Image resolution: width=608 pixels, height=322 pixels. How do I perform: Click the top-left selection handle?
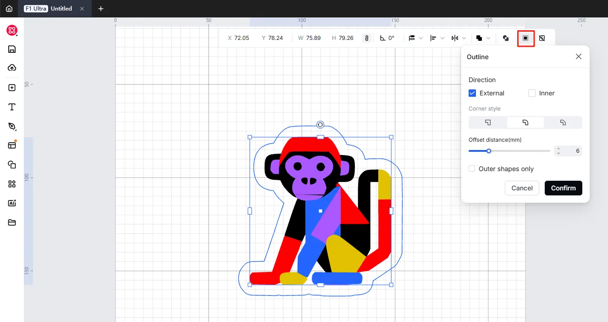250,137
